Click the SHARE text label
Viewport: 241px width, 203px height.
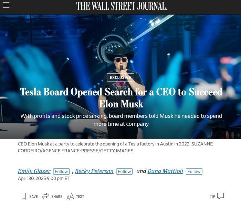[57, 196]
